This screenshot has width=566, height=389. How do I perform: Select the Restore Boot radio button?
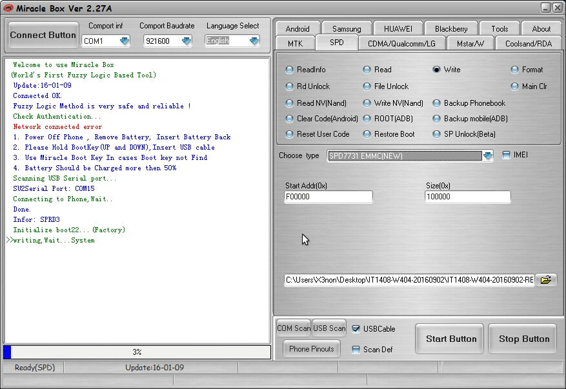[367, 134]
